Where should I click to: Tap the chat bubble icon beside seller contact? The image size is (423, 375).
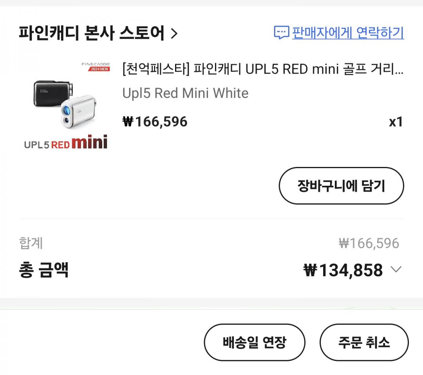click(281, 33)
